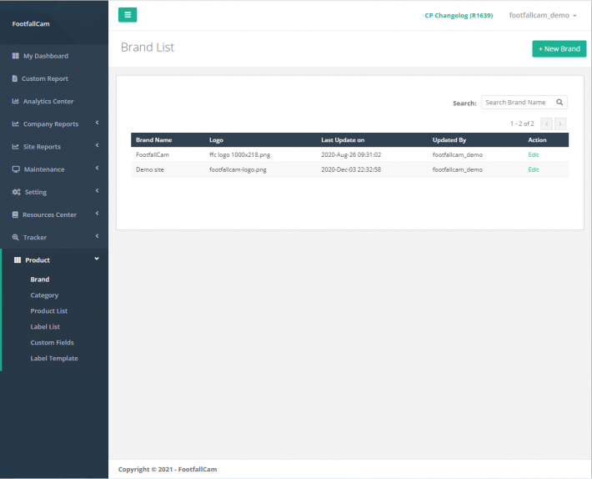Select Label Template submenu item
Image resolution: width=592 pixels, height=479 pixels.
(x=54, y=359)
